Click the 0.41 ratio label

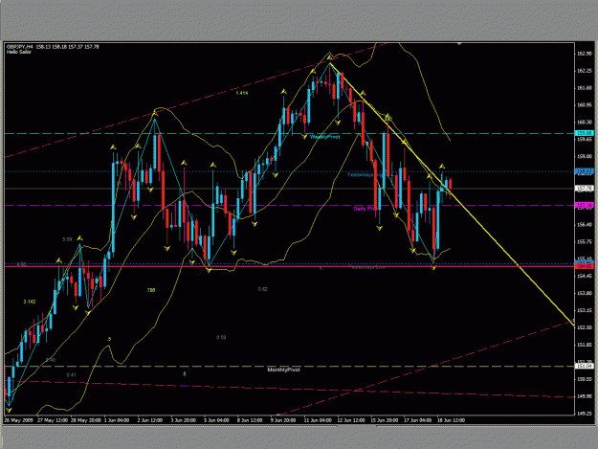coord(71,375)
